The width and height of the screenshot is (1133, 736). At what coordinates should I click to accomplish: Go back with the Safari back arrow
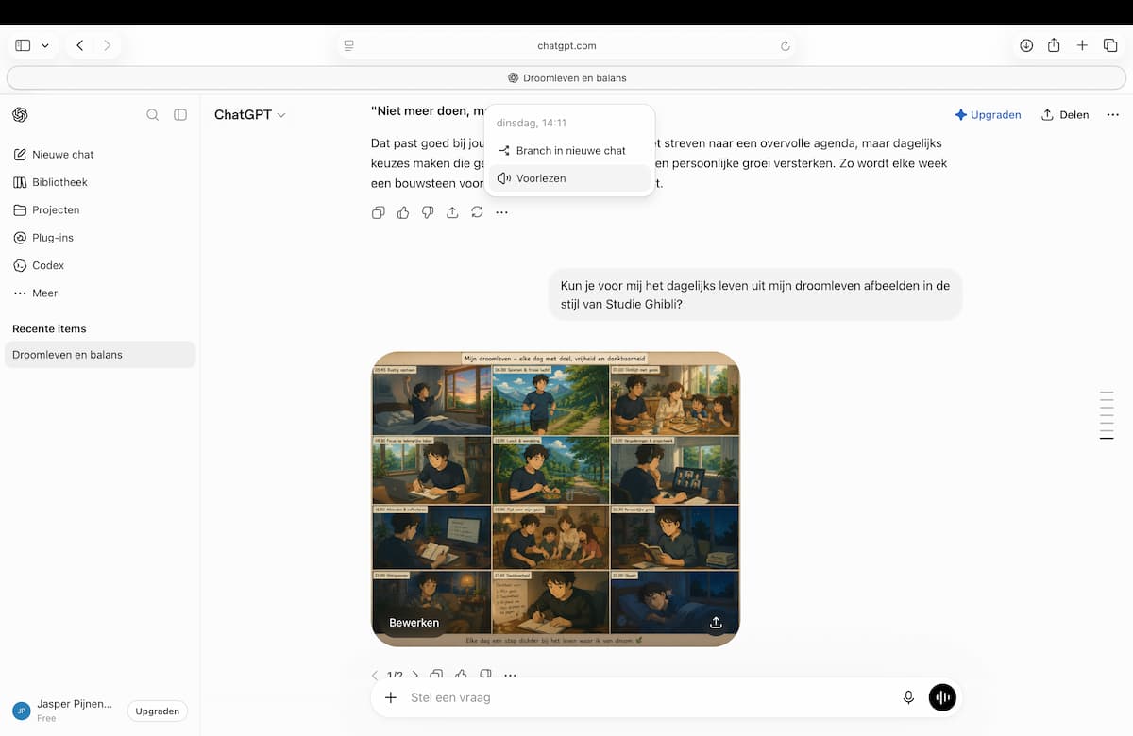click(x=80, y=45)
